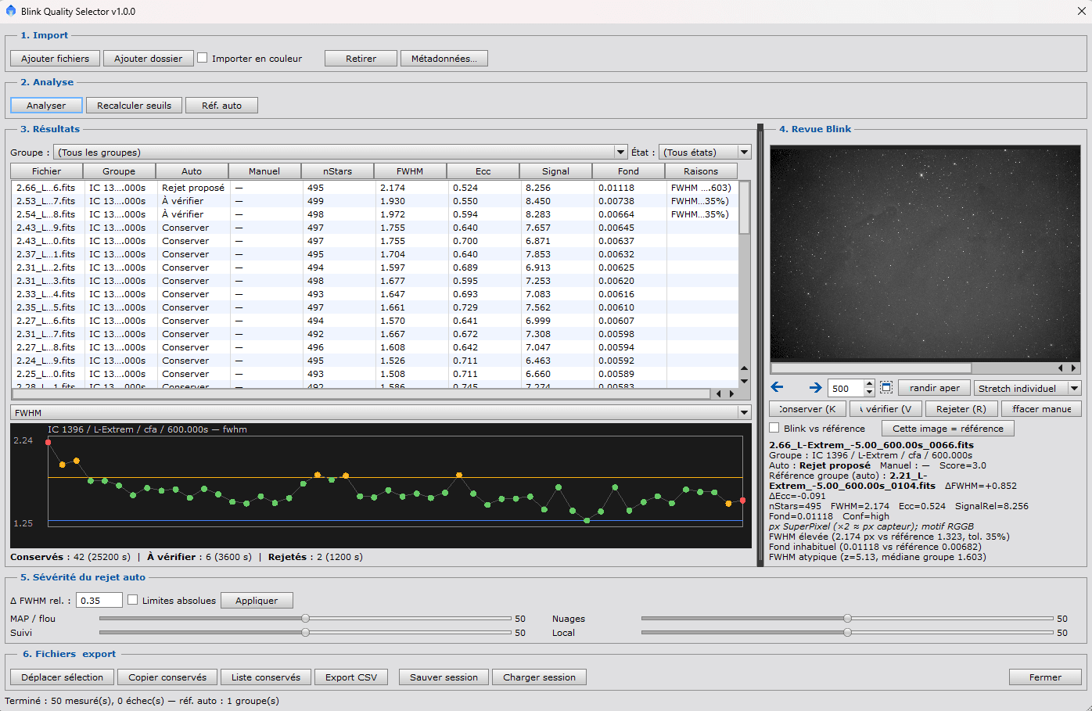Increase the 500 value with spinner up arrow
Viewport: 1092px width, 711px height.
[869, 383]
